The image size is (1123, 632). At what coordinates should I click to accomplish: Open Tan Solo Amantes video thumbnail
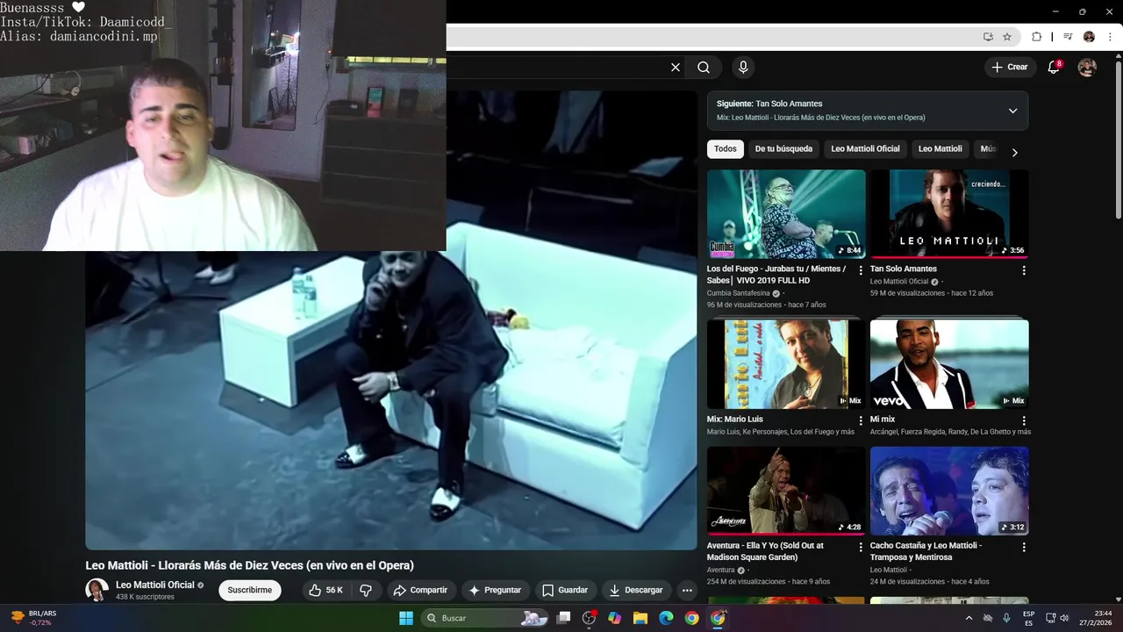tap(949, 214)
